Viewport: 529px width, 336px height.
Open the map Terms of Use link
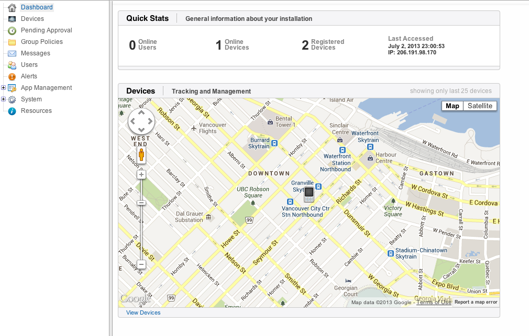[x=434, y=302]
